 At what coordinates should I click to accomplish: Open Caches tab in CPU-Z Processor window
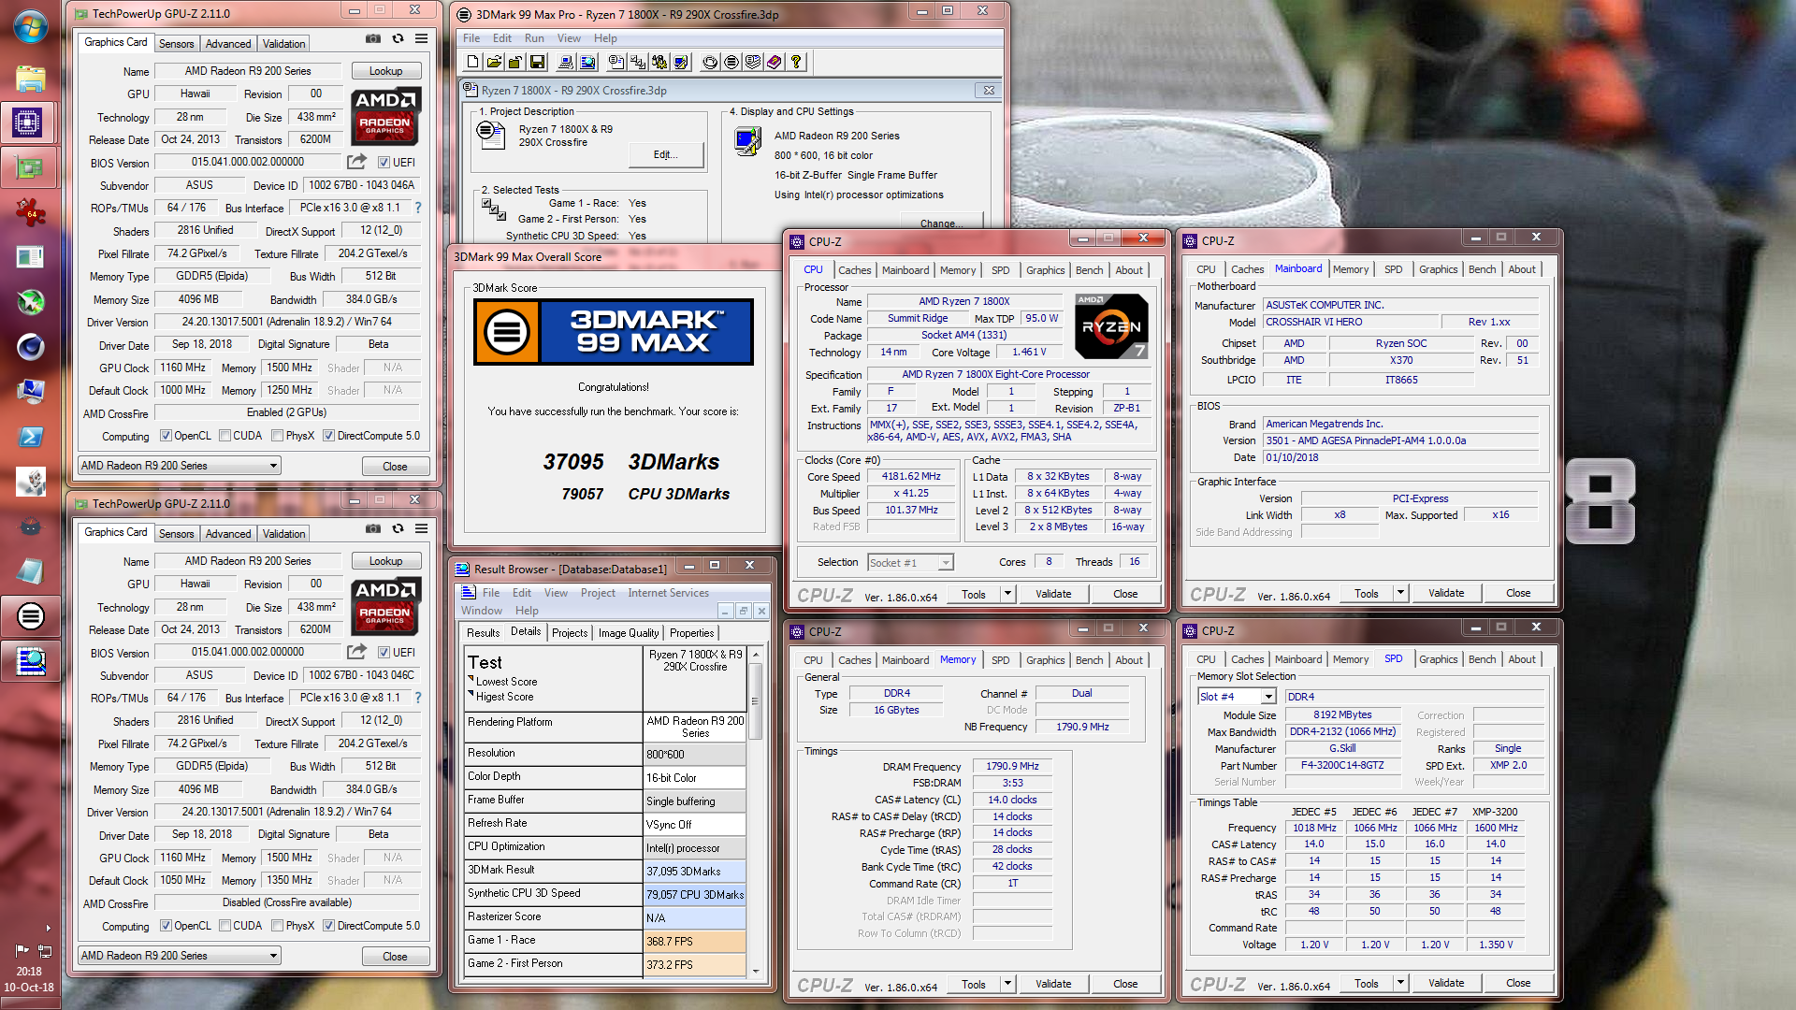(x=854, y=270)
